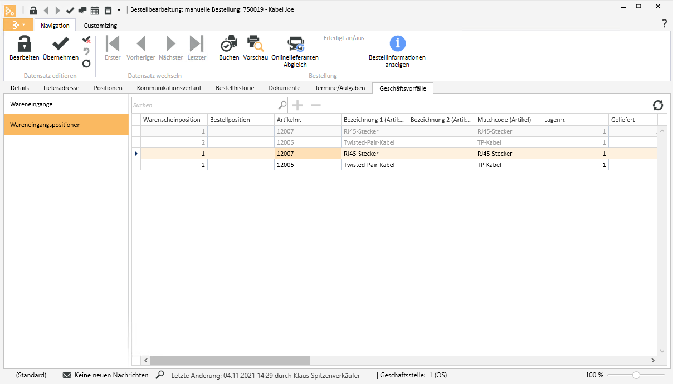This screenshot has height=384, width=673.
Task: Open the Positionen tab
Action: coord(108,88)
